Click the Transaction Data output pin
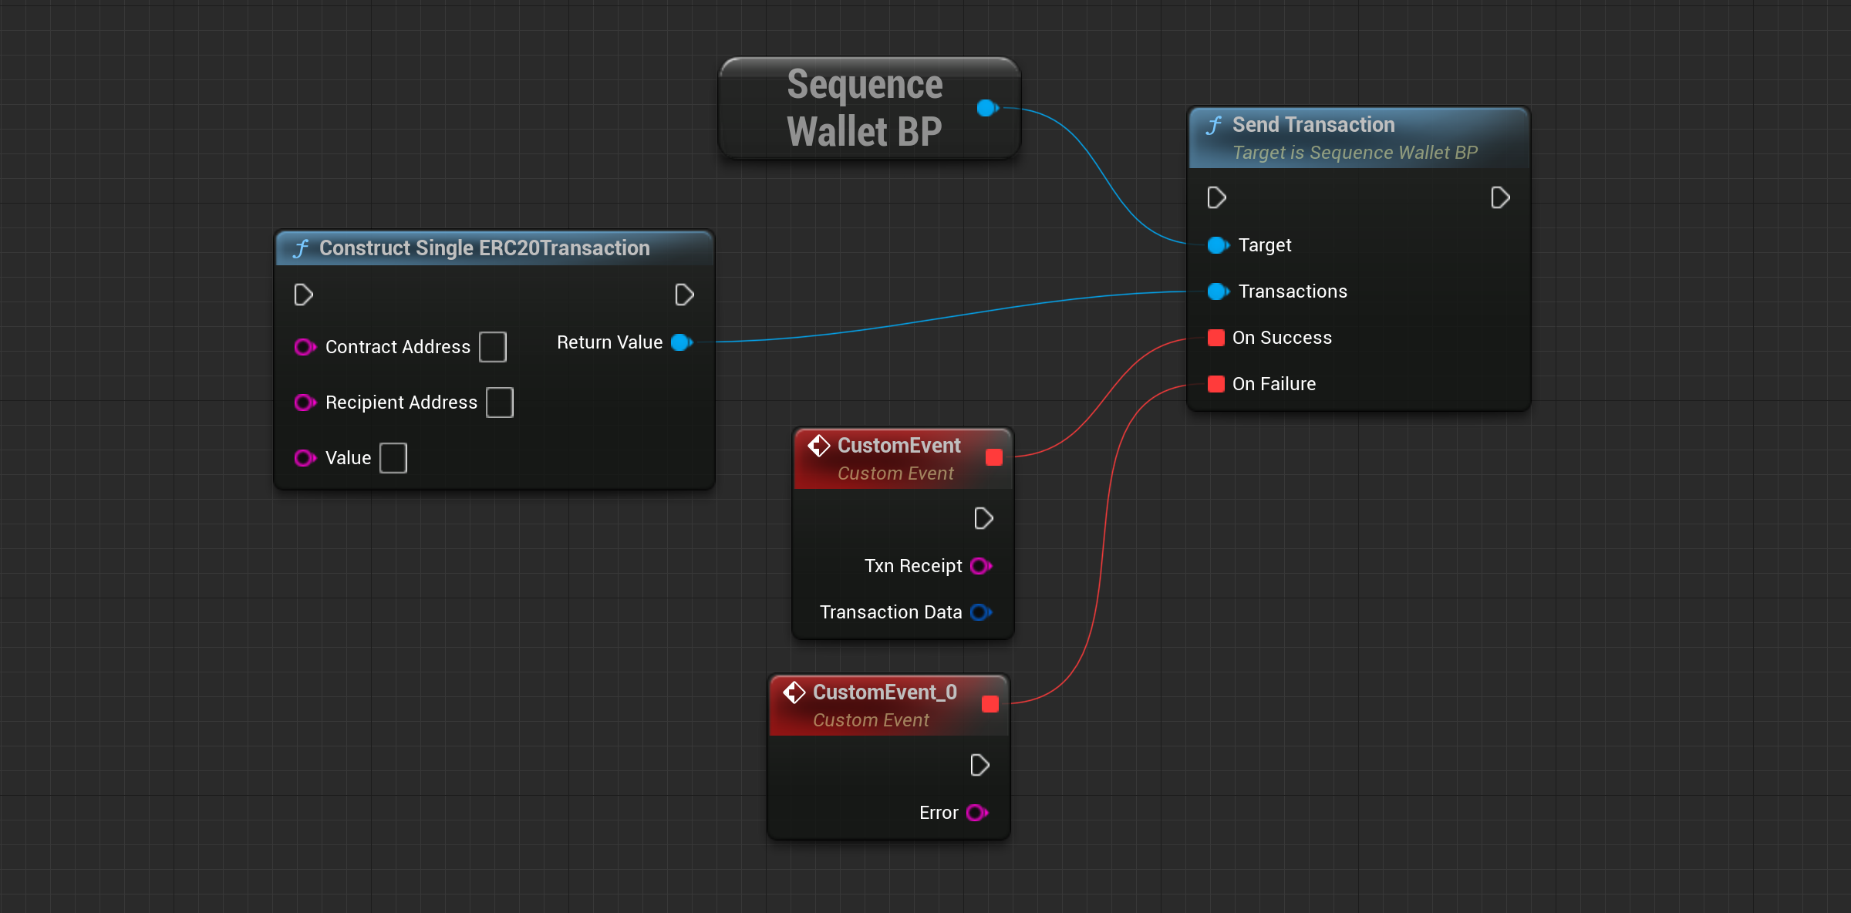The height and width of the screenshot is (913, 1851). (980, 612)
